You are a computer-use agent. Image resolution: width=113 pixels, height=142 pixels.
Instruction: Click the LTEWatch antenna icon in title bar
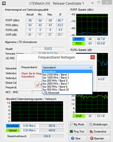[x=4, y=3]
